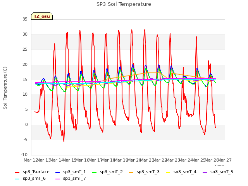Image resolution: width=248 pixels, height=186 pixels.
Task: Toggle sp3_smT_3 series in legend
Action: pos(144,172)
